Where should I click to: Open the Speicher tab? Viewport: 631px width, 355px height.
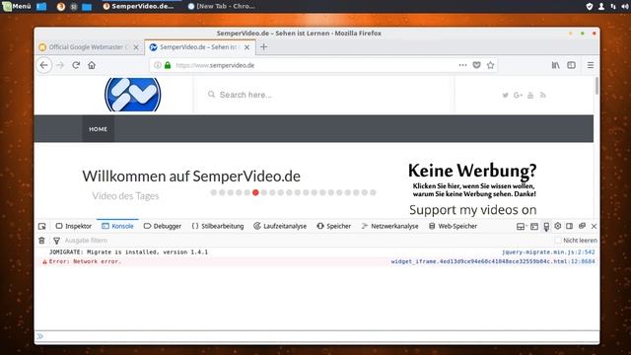coord(334,226)
